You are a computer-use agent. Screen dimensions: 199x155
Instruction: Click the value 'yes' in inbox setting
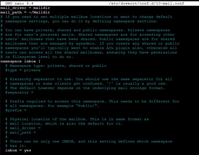27,150
